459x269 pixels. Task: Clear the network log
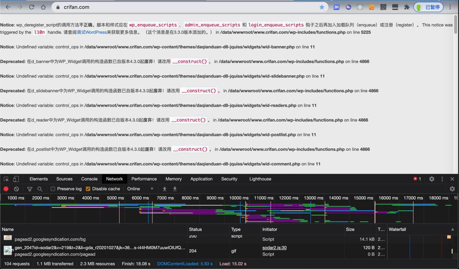17,189
